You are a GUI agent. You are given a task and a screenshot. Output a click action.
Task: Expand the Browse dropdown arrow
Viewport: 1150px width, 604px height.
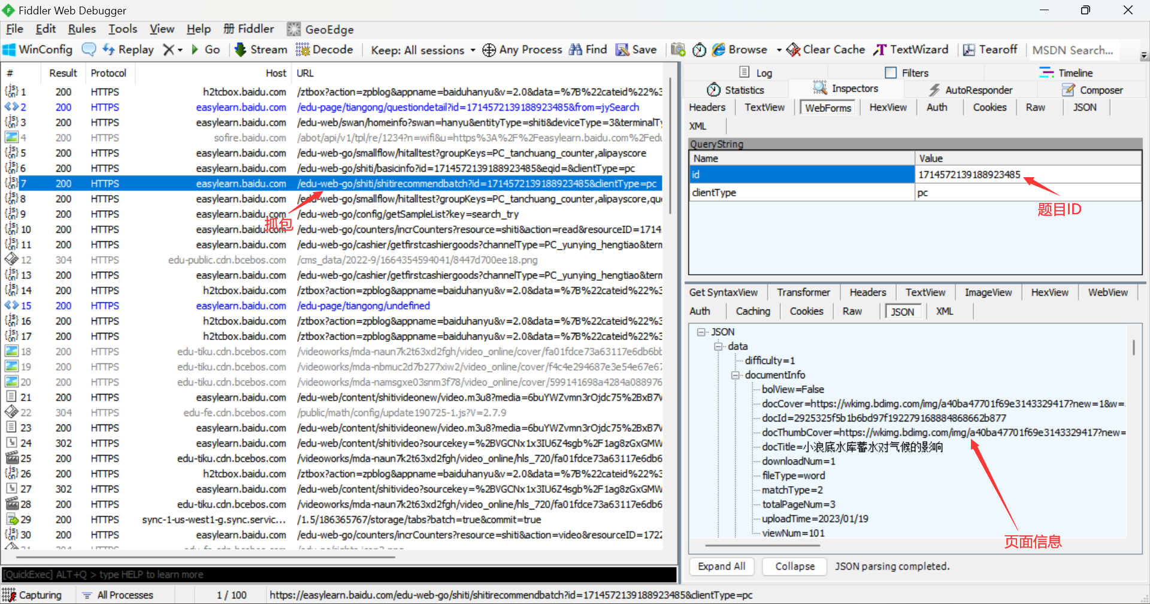779,50
